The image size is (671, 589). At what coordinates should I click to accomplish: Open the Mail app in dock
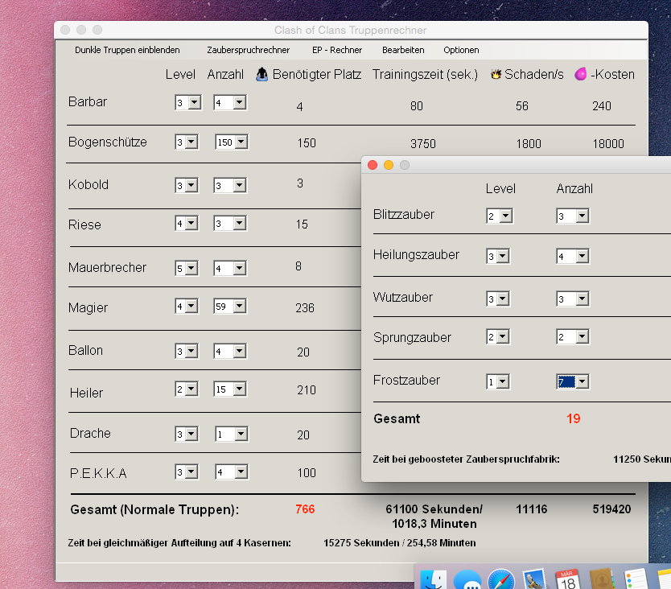tap(535, 579)
